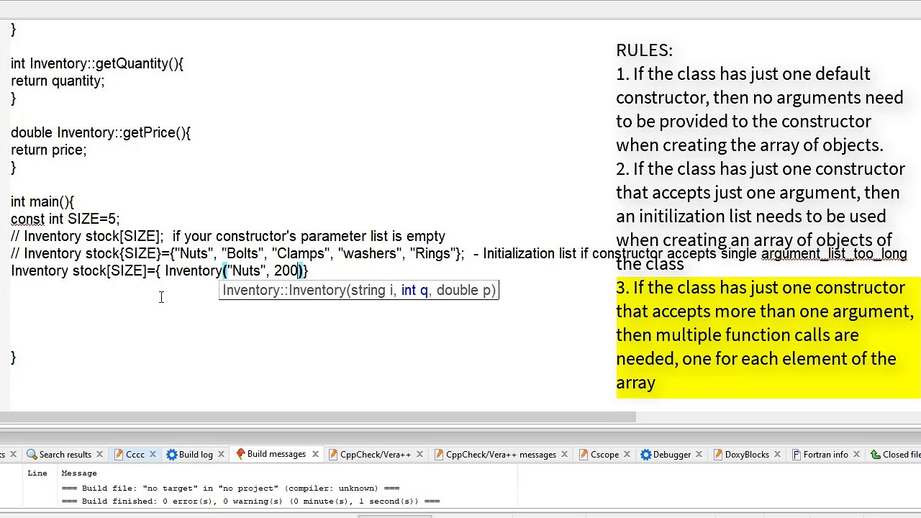Switch to the Cscope tab
The image size is (921, 518).
(x=604, y=455)
